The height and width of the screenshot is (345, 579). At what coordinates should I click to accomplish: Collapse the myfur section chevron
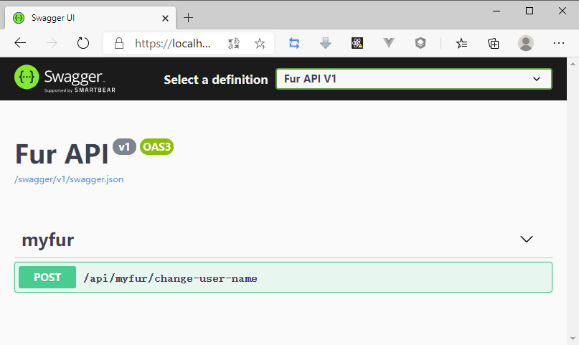click(527, 240)
